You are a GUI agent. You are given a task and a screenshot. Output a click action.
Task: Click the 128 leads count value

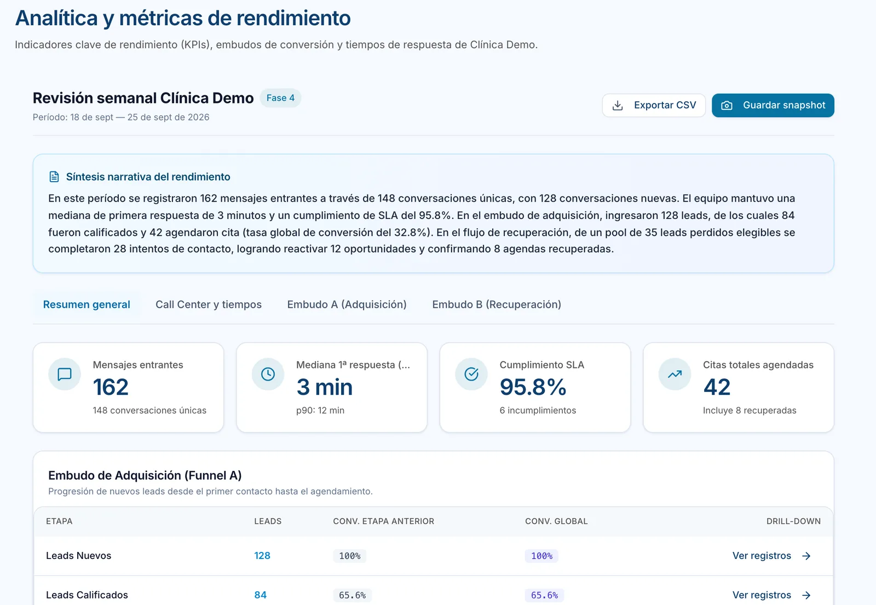click(x=262, y=556)
